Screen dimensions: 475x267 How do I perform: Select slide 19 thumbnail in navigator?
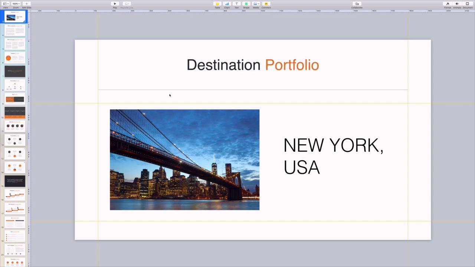[15, 236]
